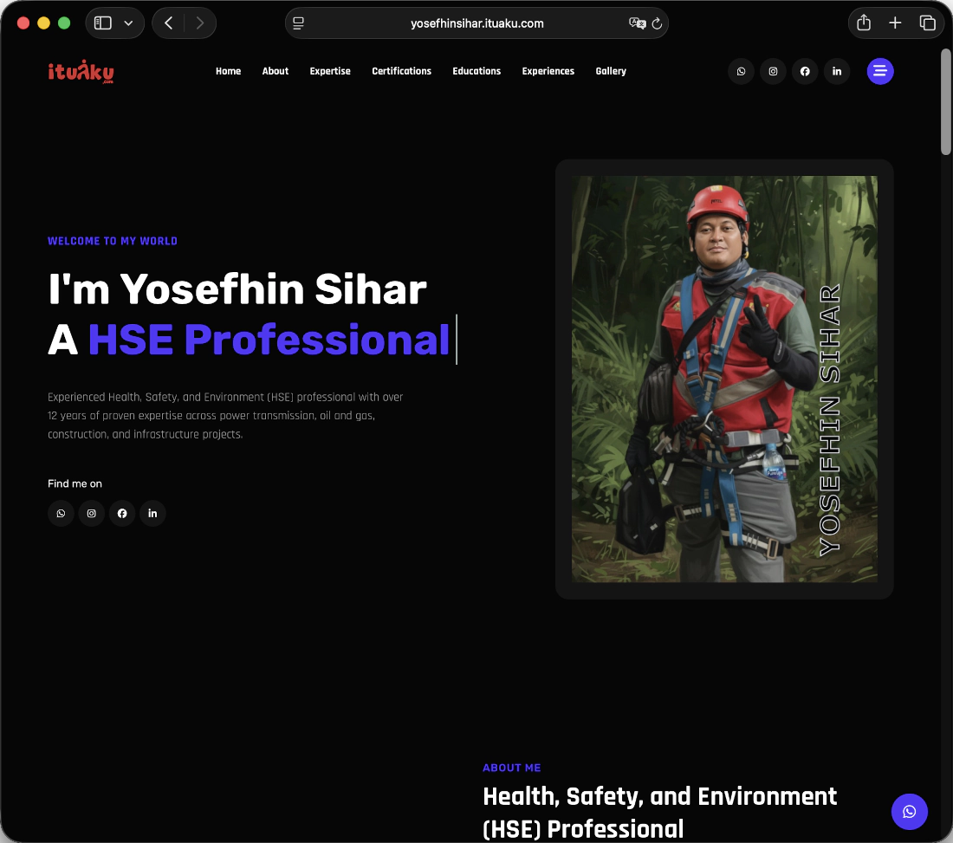Go to the Certifications nav item
Image resolution: width=953 pixels, height=843 pixels.
[x=402, y=71]
